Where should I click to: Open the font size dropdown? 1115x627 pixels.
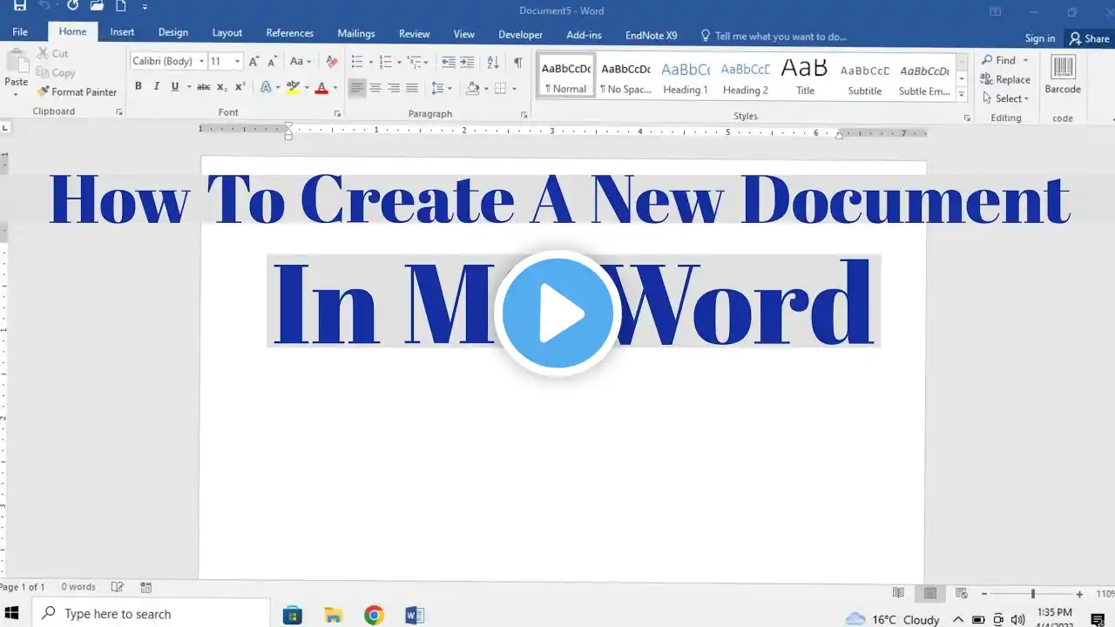(237, 61)
